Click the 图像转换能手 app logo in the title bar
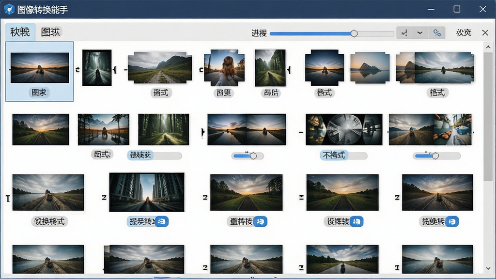The height and width of the screenshot is (279, 496). pos(9,9)
